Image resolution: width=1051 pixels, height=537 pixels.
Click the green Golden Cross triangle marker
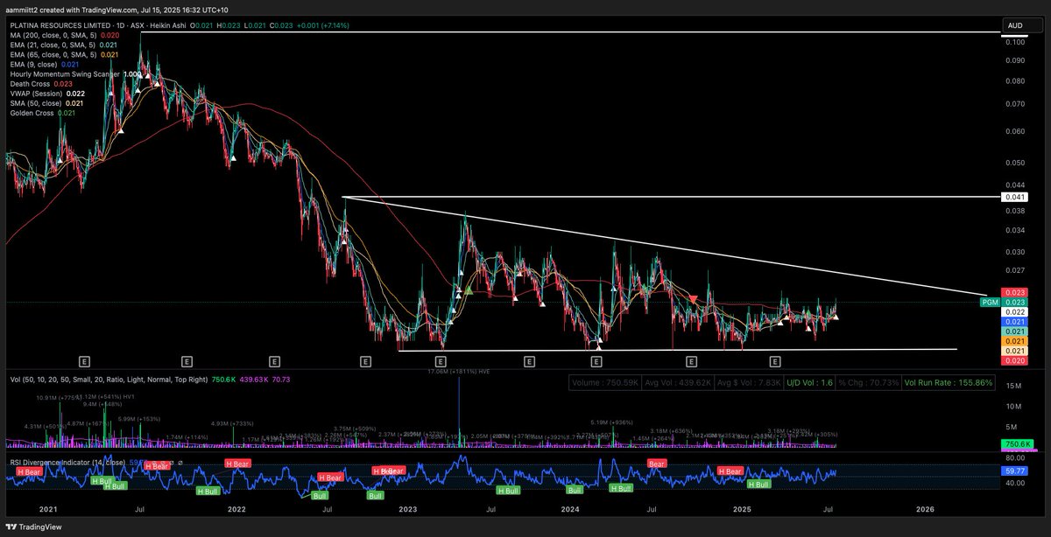pos(469,289)
